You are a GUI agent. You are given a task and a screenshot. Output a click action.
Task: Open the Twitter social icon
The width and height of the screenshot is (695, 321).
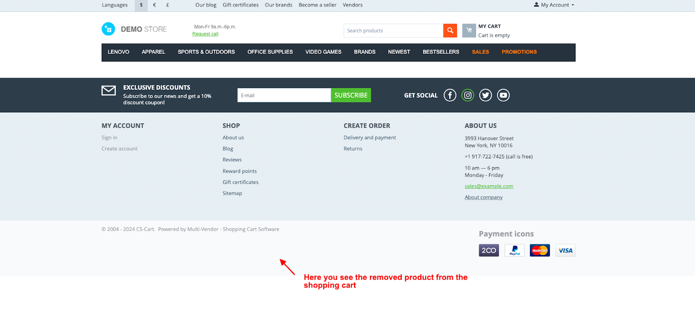point(486,95)
